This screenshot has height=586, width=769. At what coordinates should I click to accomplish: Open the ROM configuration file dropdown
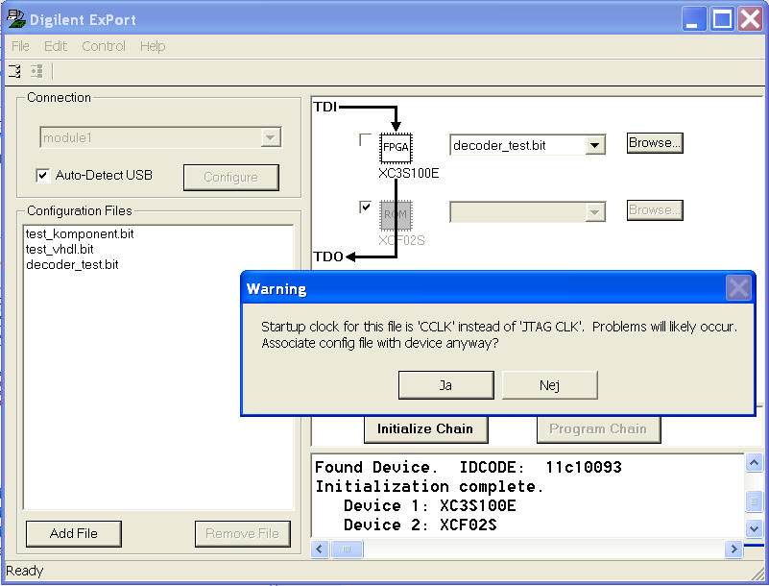[594, 212]
